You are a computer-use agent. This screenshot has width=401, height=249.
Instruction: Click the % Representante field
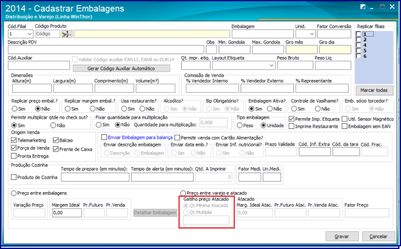tap(322, 88)
